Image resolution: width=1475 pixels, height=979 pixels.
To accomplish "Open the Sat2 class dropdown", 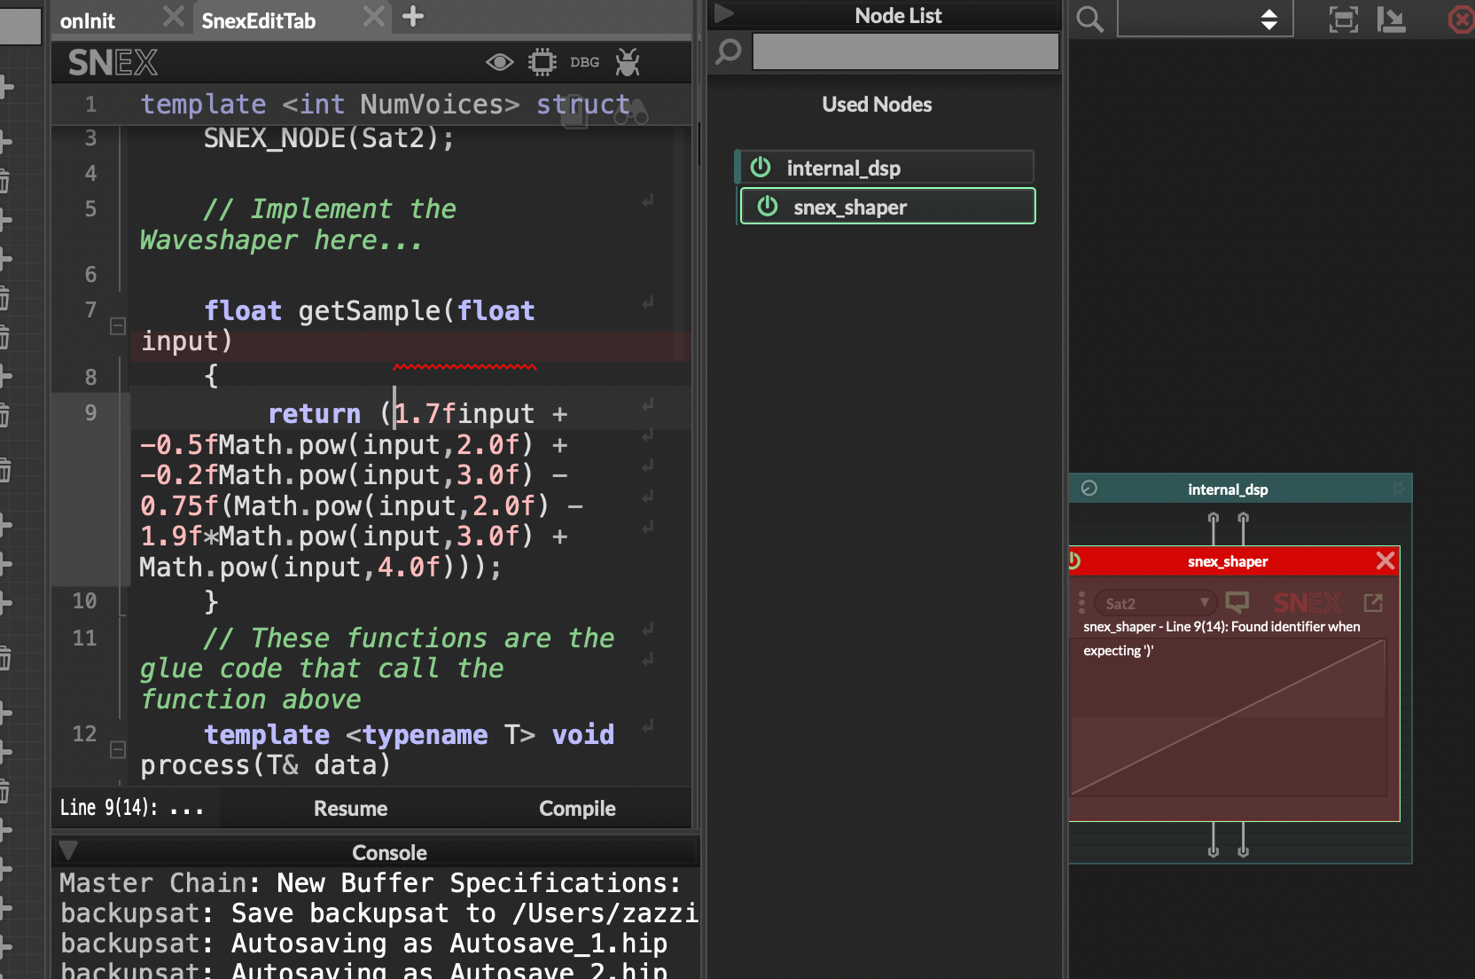I will [1155, 603].
